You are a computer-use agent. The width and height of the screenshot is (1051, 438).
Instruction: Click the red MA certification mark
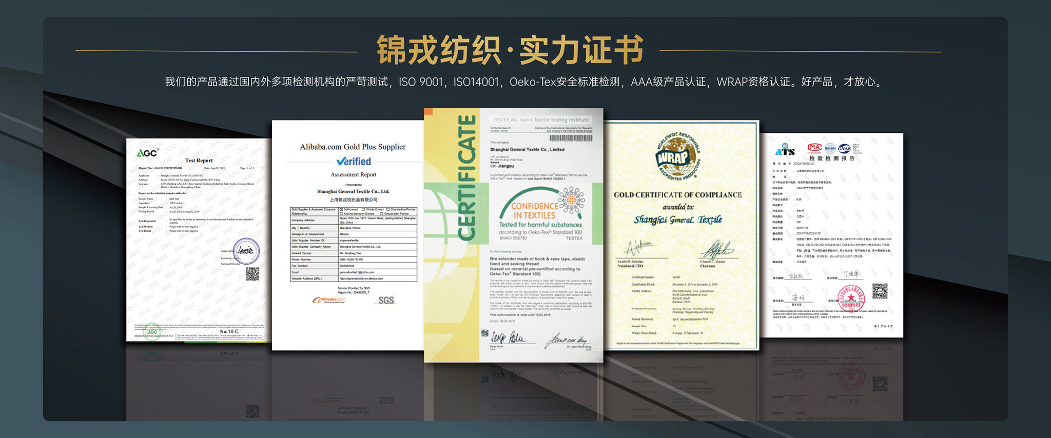(814, 148)
